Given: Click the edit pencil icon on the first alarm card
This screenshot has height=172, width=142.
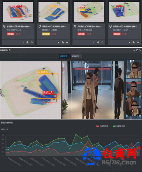Looking at the screenshot, I should coord(23,42).
